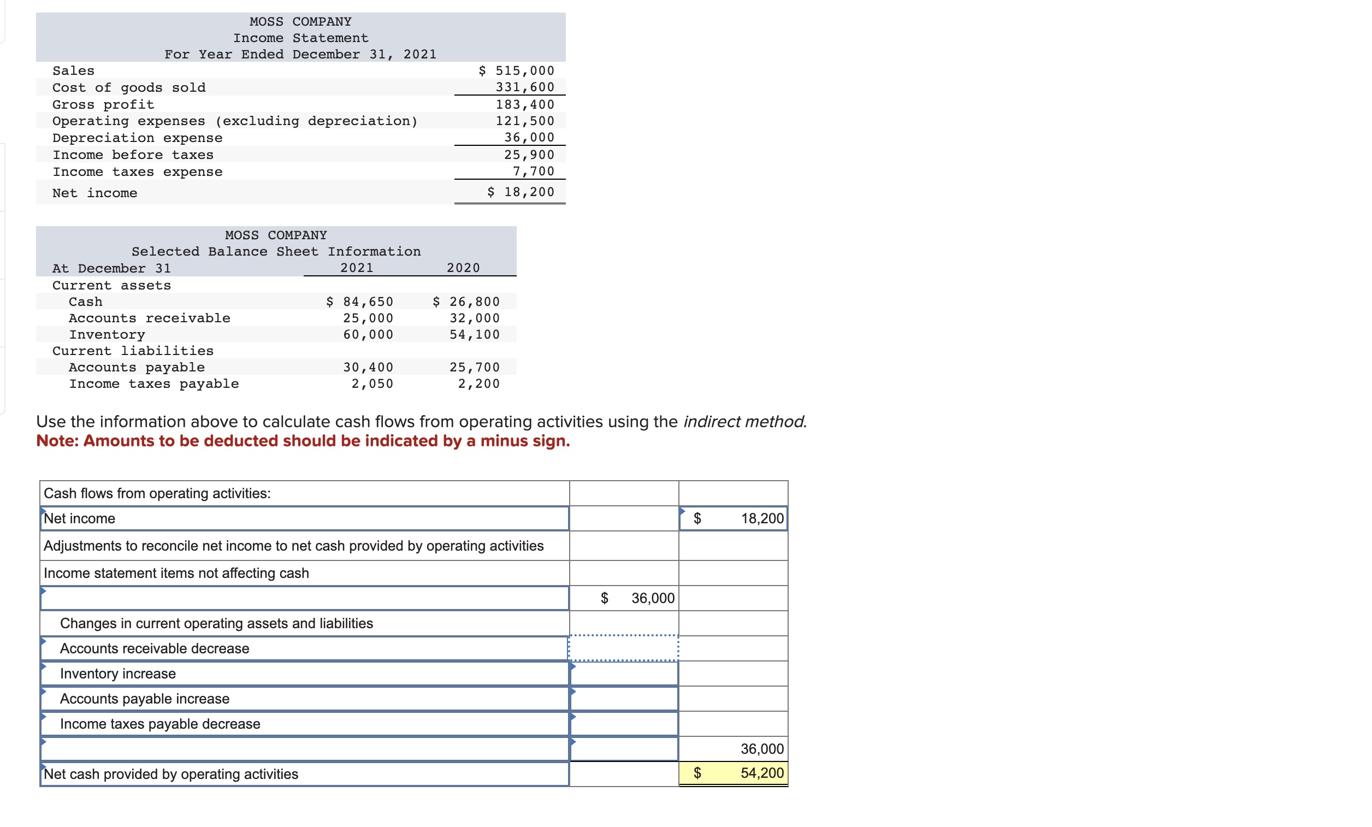Click the 36,000 depreciation amount cell
This screenshot has width=1372, height=827.
tap(624, 598)
